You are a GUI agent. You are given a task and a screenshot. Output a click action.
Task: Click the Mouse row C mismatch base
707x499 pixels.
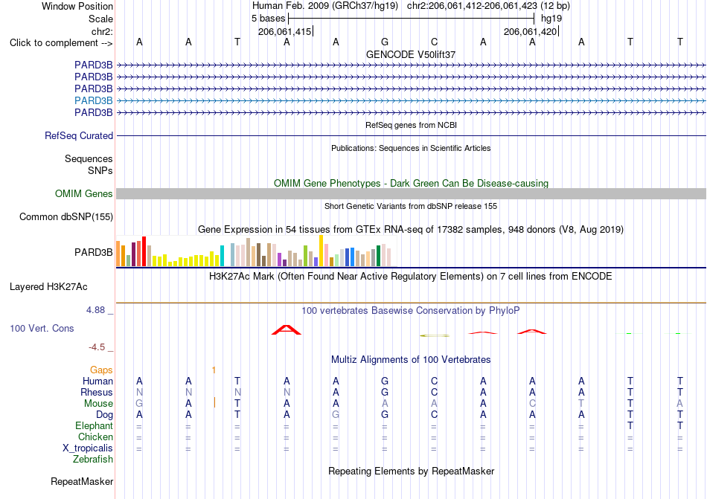(532, 403)
